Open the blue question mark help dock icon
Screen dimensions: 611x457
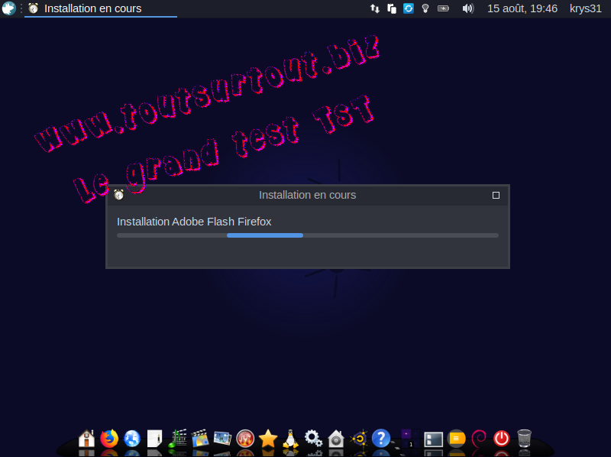point(381,439)
